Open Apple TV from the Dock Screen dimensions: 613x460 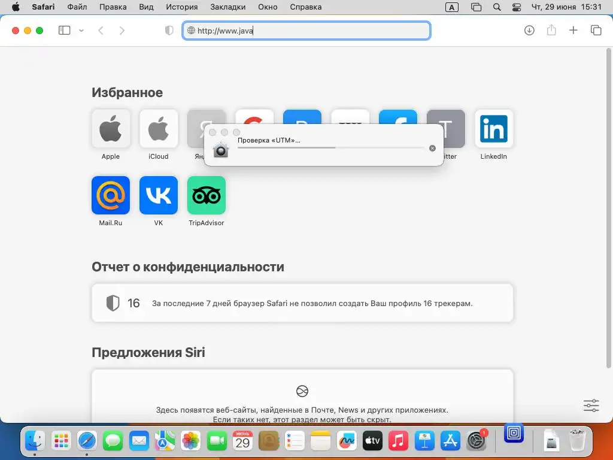pos(372,441)
